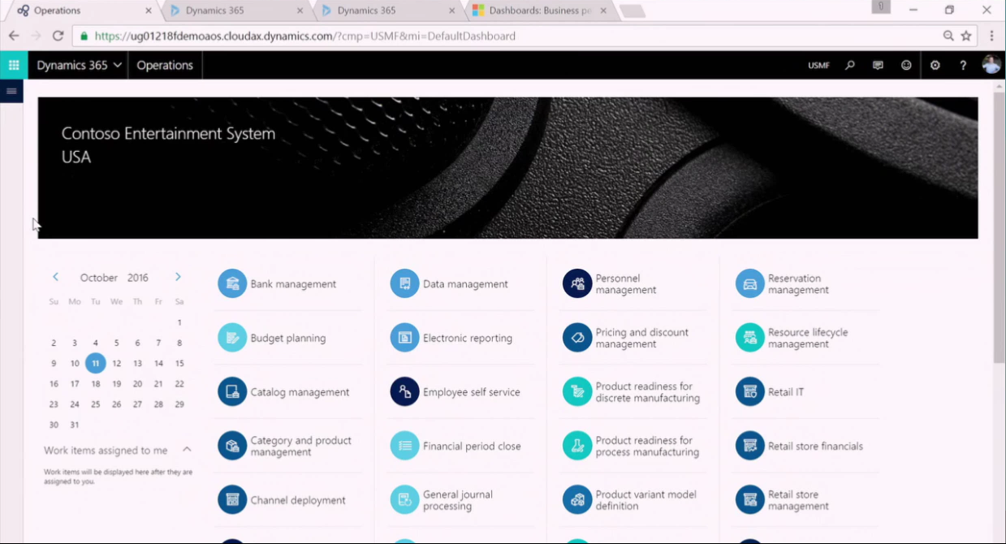Click the hamburger navigation pane icon
Screen dimensions: 1006x544
tap(11, 91)
